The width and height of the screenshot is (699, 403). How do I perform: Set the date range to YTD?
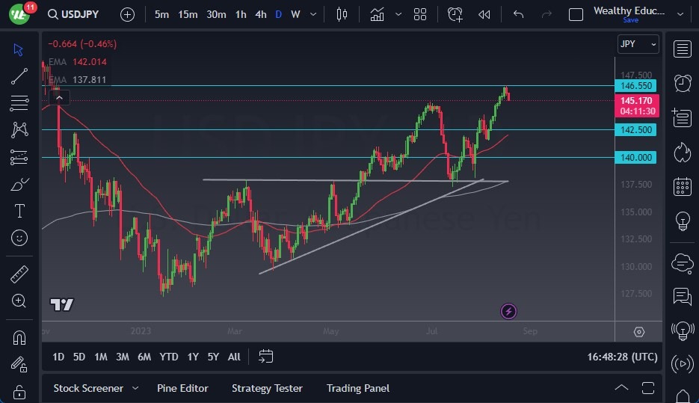(169, 357)
